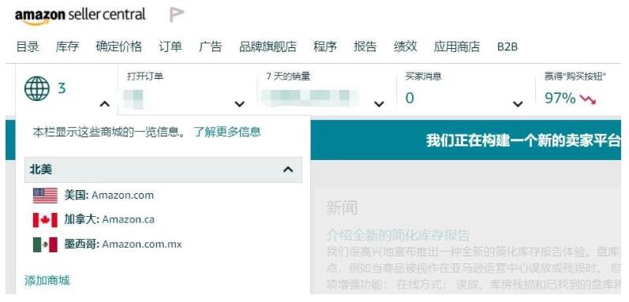This screenshot has height=302, width=629.
Task: Open the 介绍全新的简化库存报告 news headline
Action: point(398,235)
